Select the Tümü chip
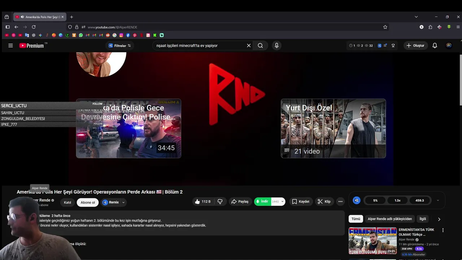This screenshot has height=260, width=462. coord(356,219)
